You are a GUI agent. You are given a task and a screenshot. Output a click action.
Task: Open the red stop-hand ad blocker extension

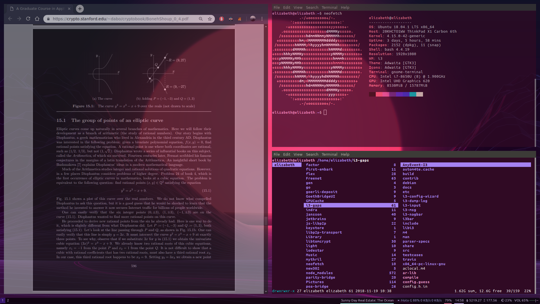pos(222,19)
